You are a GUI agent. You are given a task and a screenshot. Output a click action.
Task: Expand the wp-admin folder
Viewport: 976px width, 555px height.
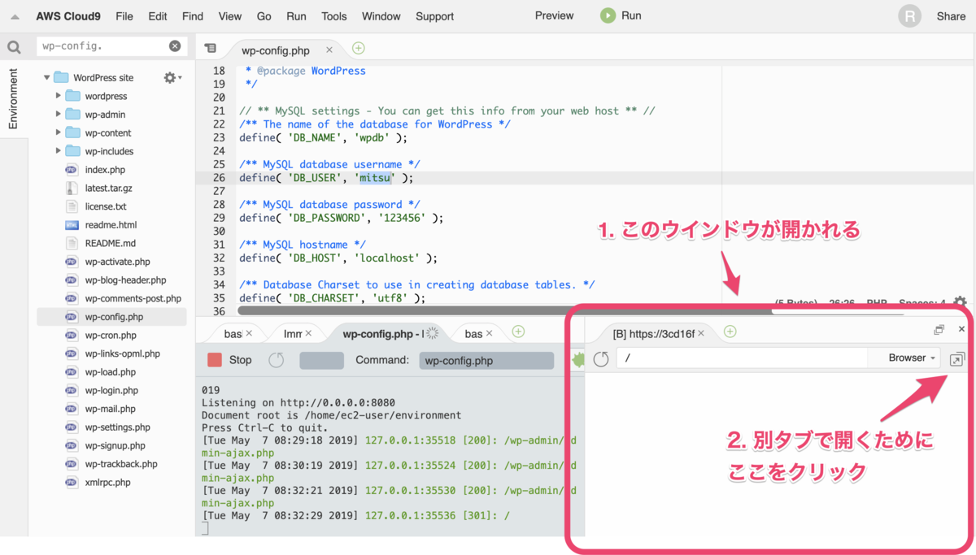point(59,115)
